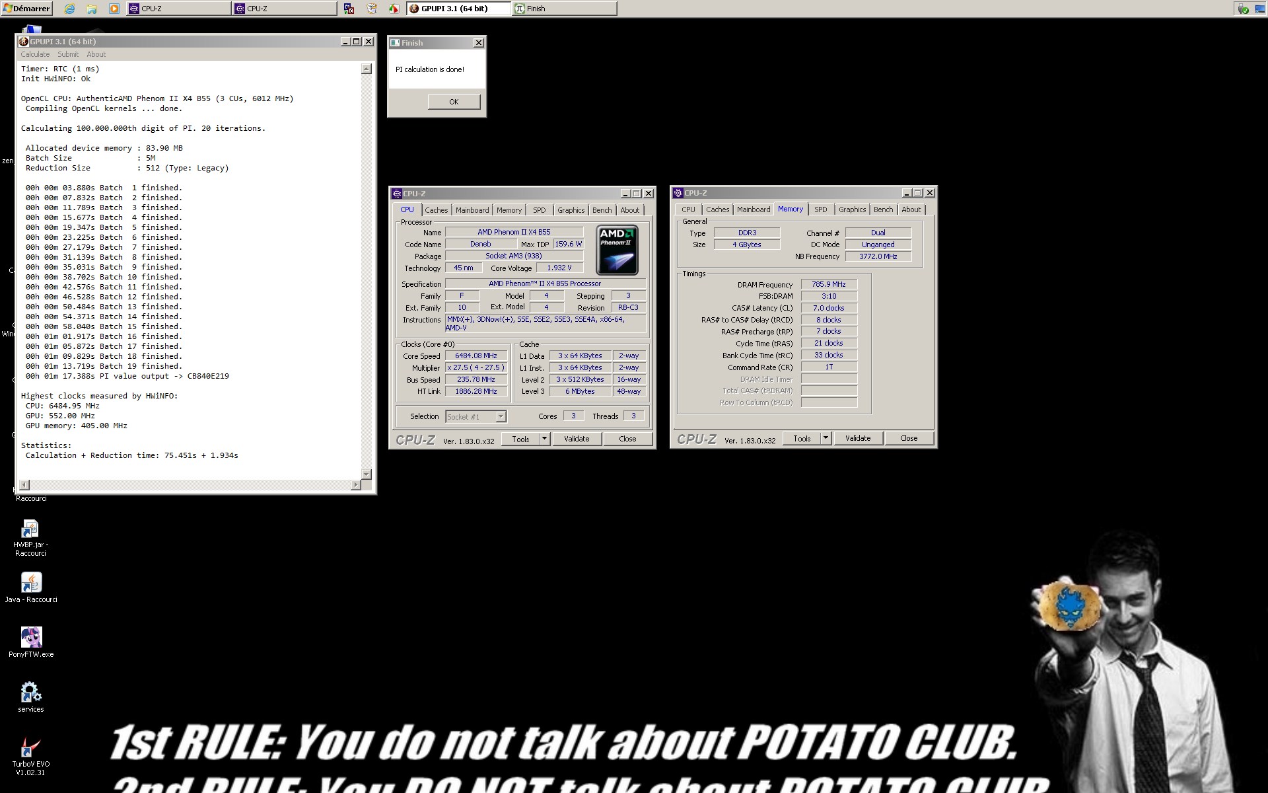Click the DRAM Frequency value 785.9 MHz

pos(829,284)
